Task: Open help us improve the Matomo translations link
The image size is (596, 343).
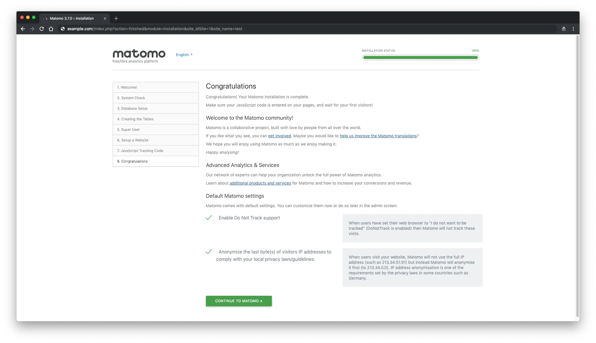Action: (378, 136)
